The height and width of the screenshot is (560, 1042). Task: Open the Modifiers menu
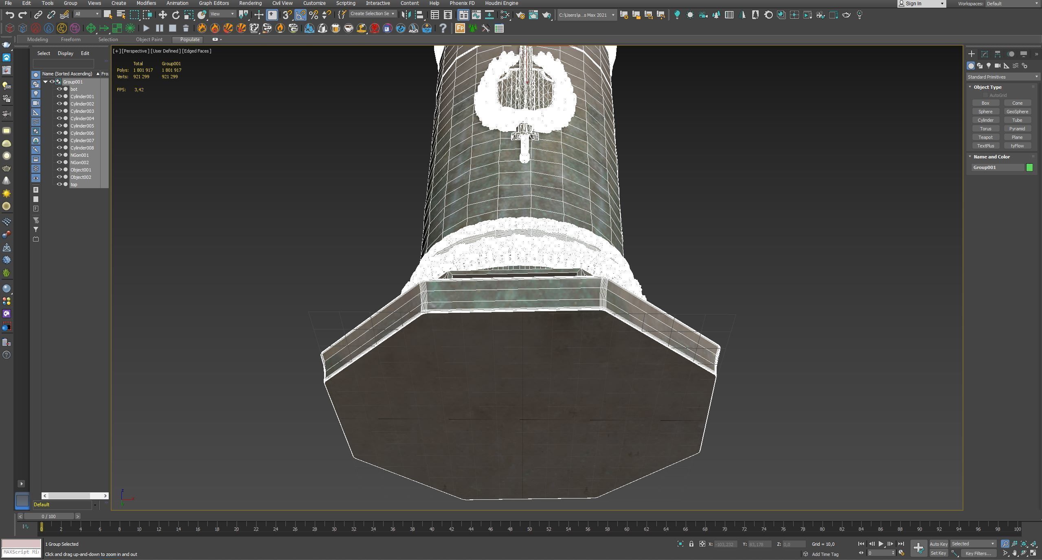[x=146, y=3]
